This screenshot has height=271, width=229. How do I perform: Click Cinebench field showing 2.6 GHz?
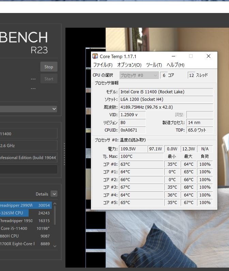pos(28,146)
